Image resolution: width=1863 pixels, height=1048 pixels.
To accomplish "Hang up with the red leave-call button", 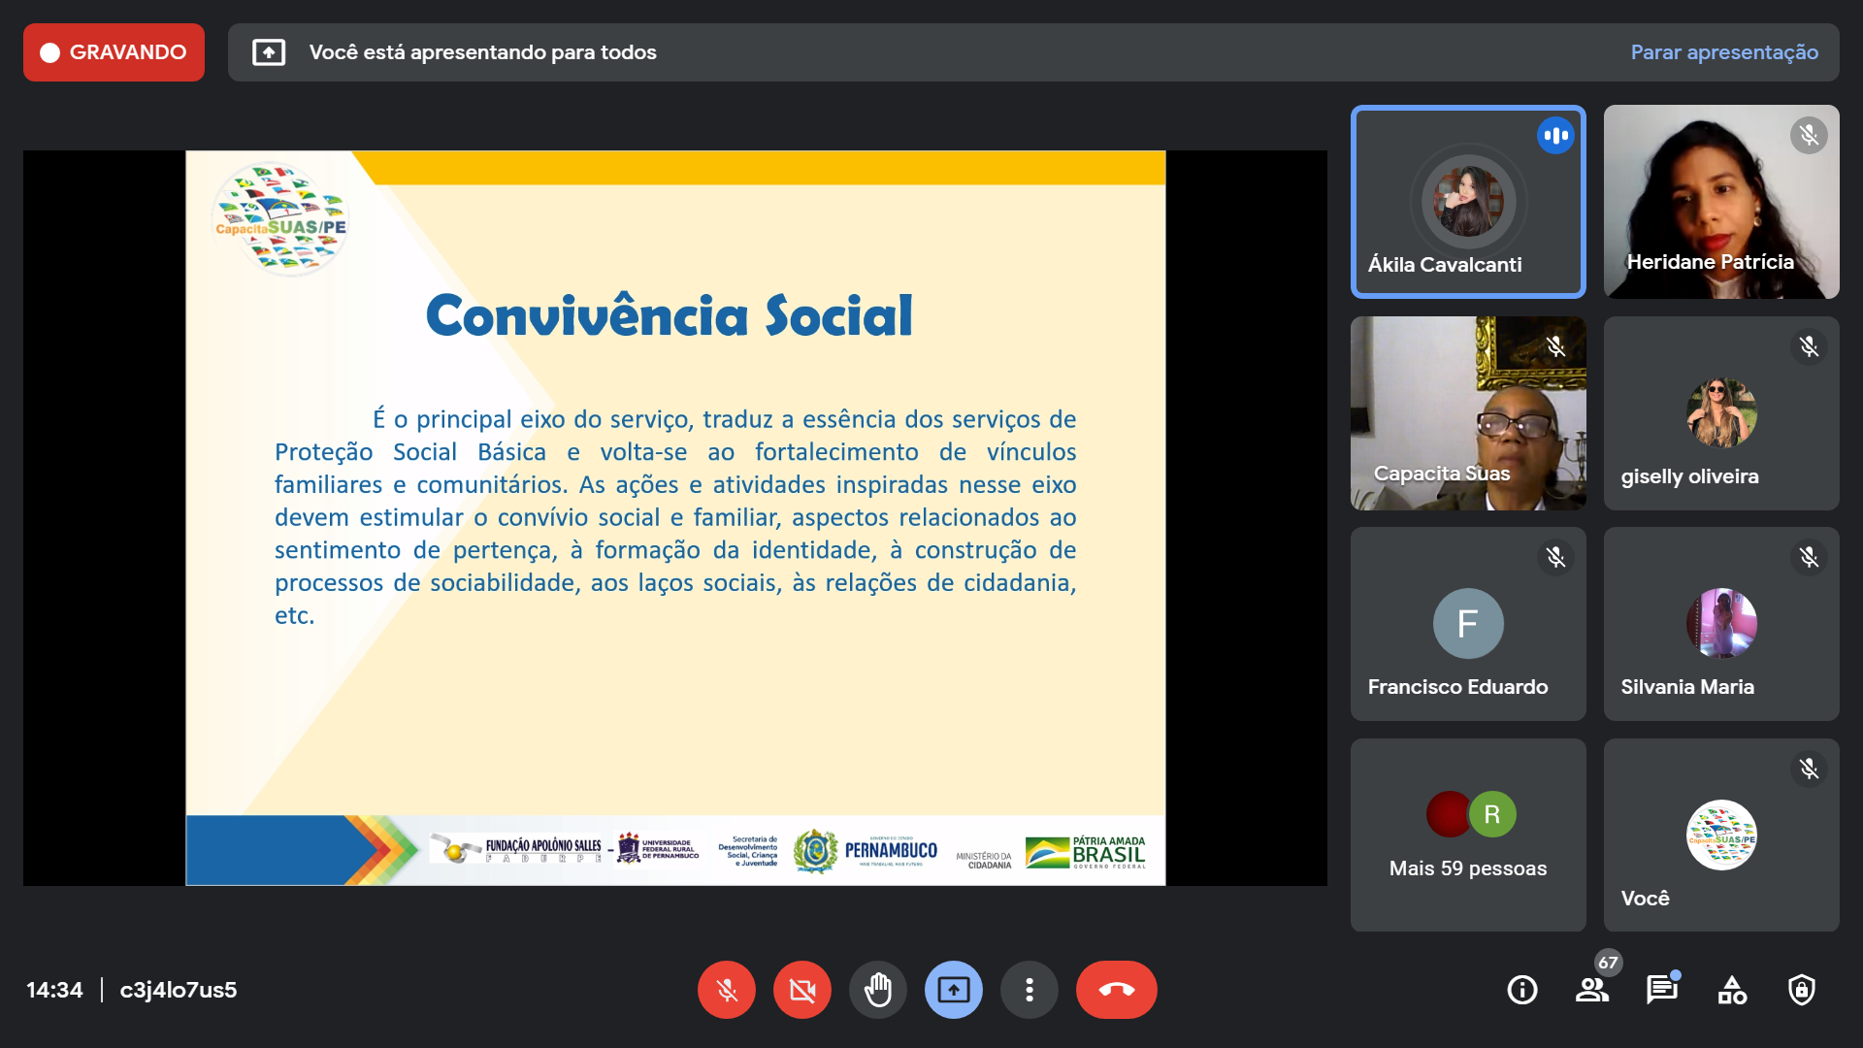I will (1116, 990).
